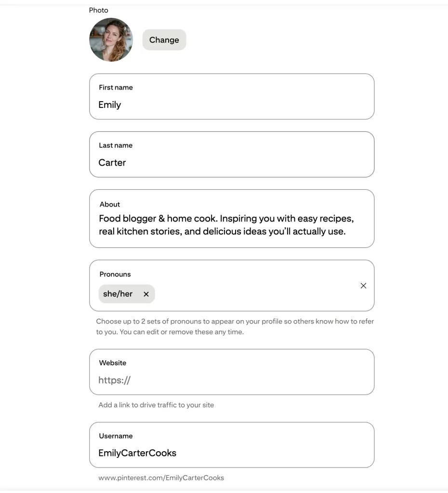Click the Photo label above the avatar
Viewport: 448px width, 493px height.
coord(98,10)
